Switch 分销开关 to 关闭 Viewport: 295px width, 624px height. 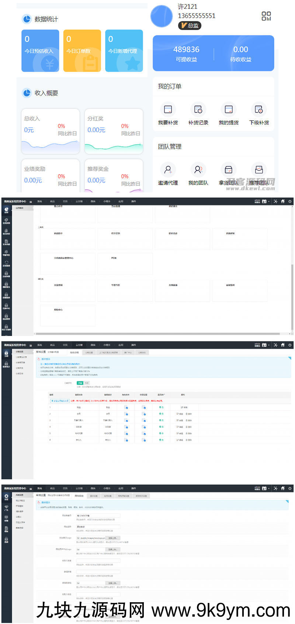click(x=87, y=383)
